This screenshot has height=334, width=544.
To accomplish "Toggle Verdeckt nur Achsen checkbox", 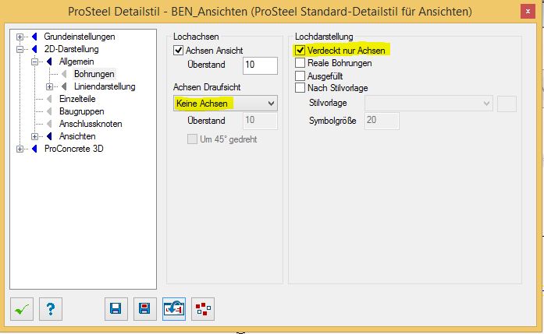I will pos(300,51).
